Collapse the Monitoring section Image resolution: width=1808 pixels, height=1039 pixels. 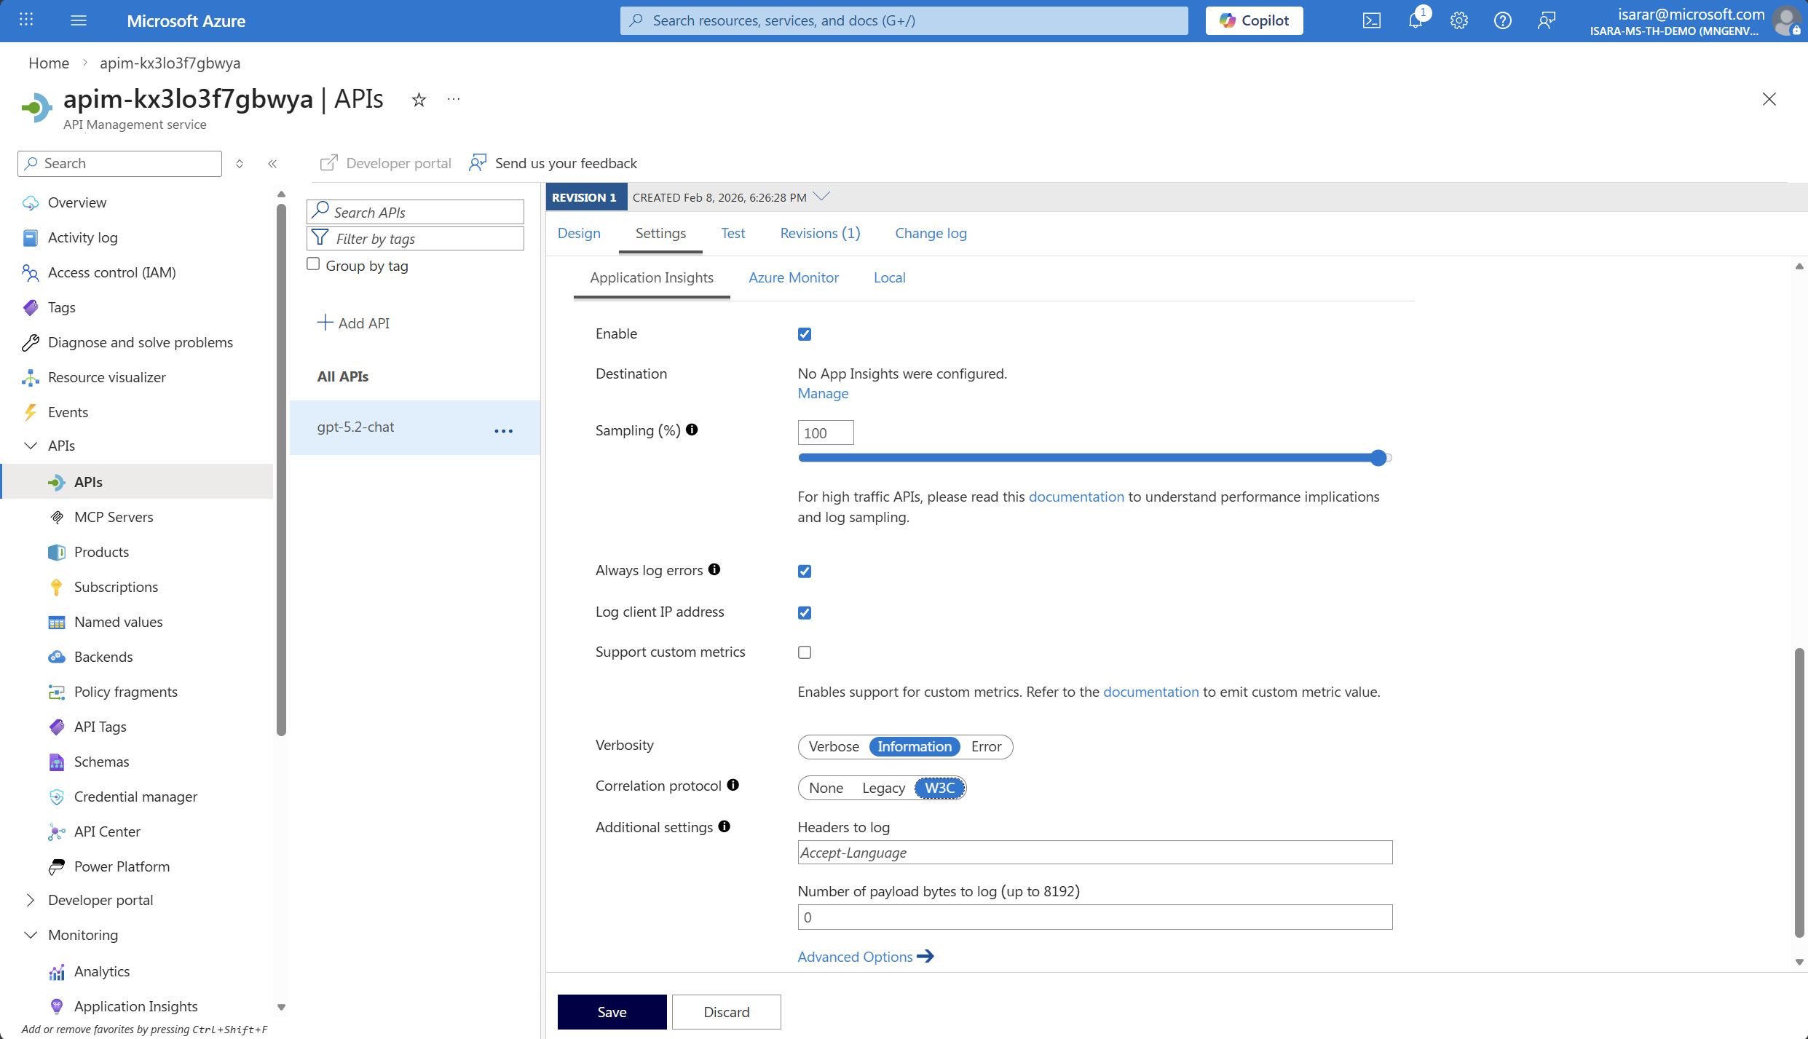31,935
